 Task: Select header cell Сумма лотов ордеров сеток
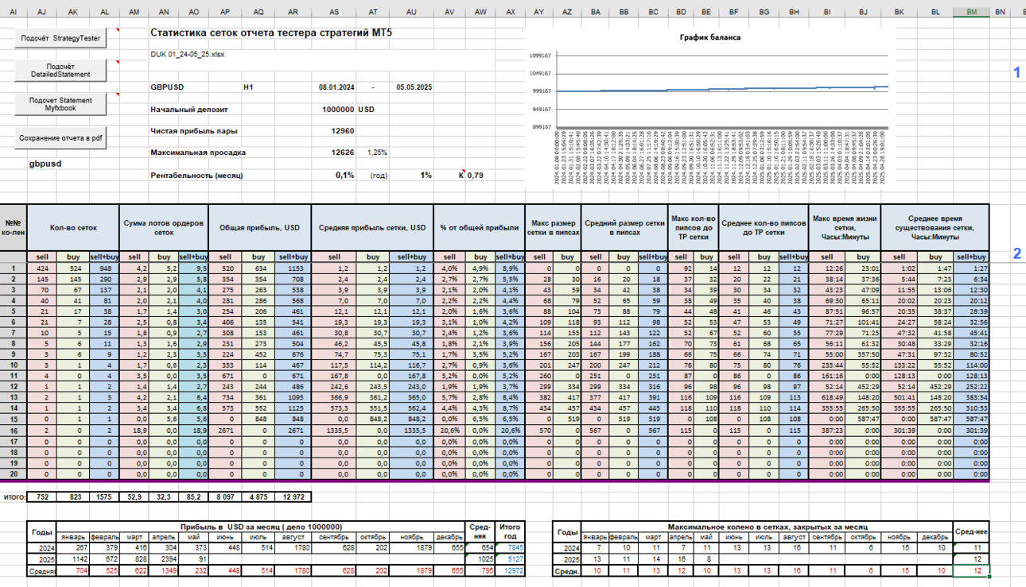click(162, 227)
